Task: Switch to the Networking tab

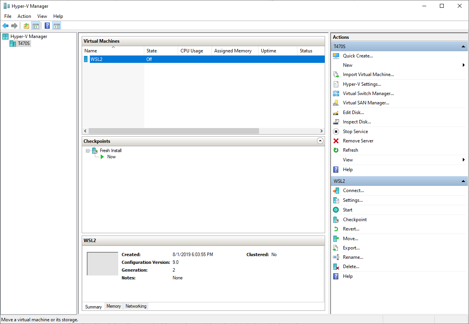Action: pos(136,306)
